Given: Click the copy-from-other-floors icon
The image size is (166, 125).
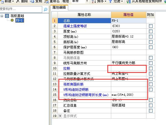Looking at the screenshot, I should [129, 1].
